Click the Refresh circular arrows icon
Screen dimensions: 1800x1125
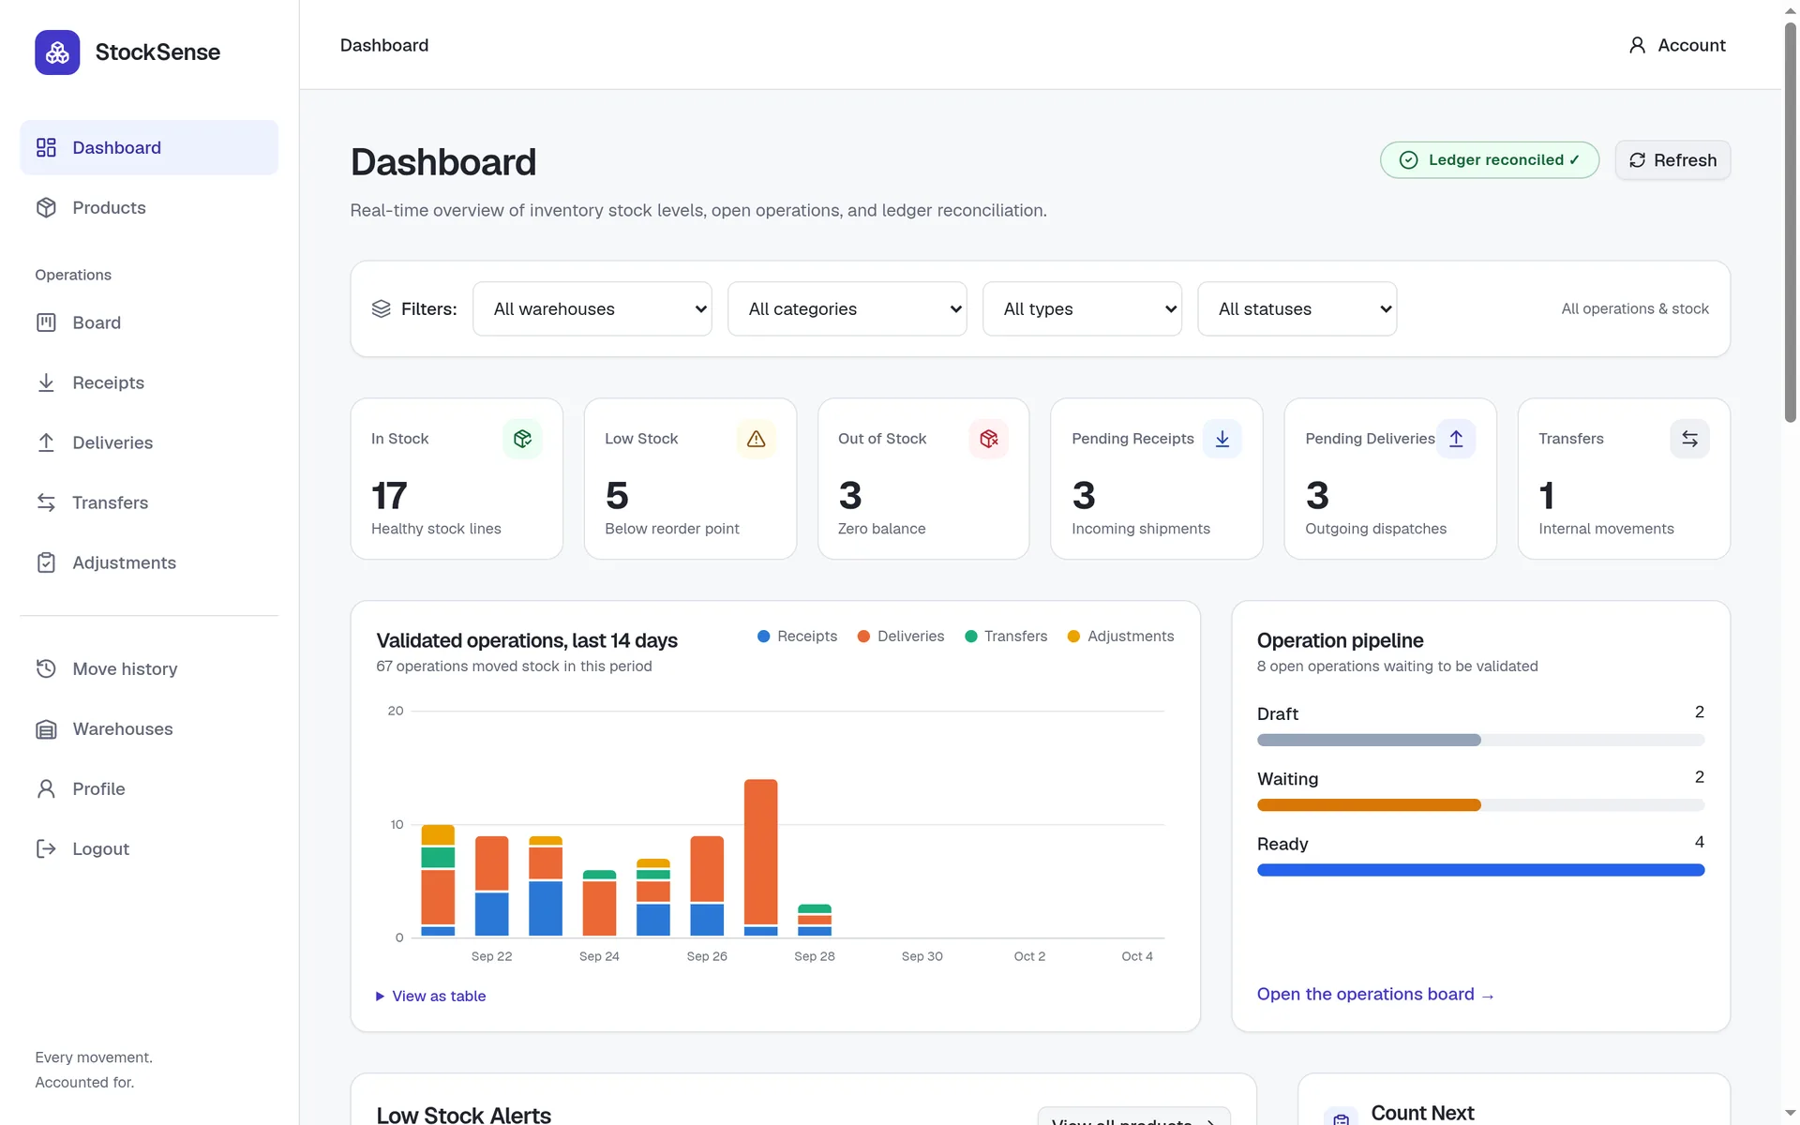pos(1637,160)
